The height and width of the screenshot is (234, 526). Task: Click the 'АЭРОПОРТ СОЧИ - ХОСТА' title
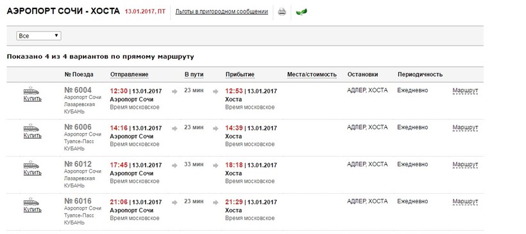coord(63,12)
